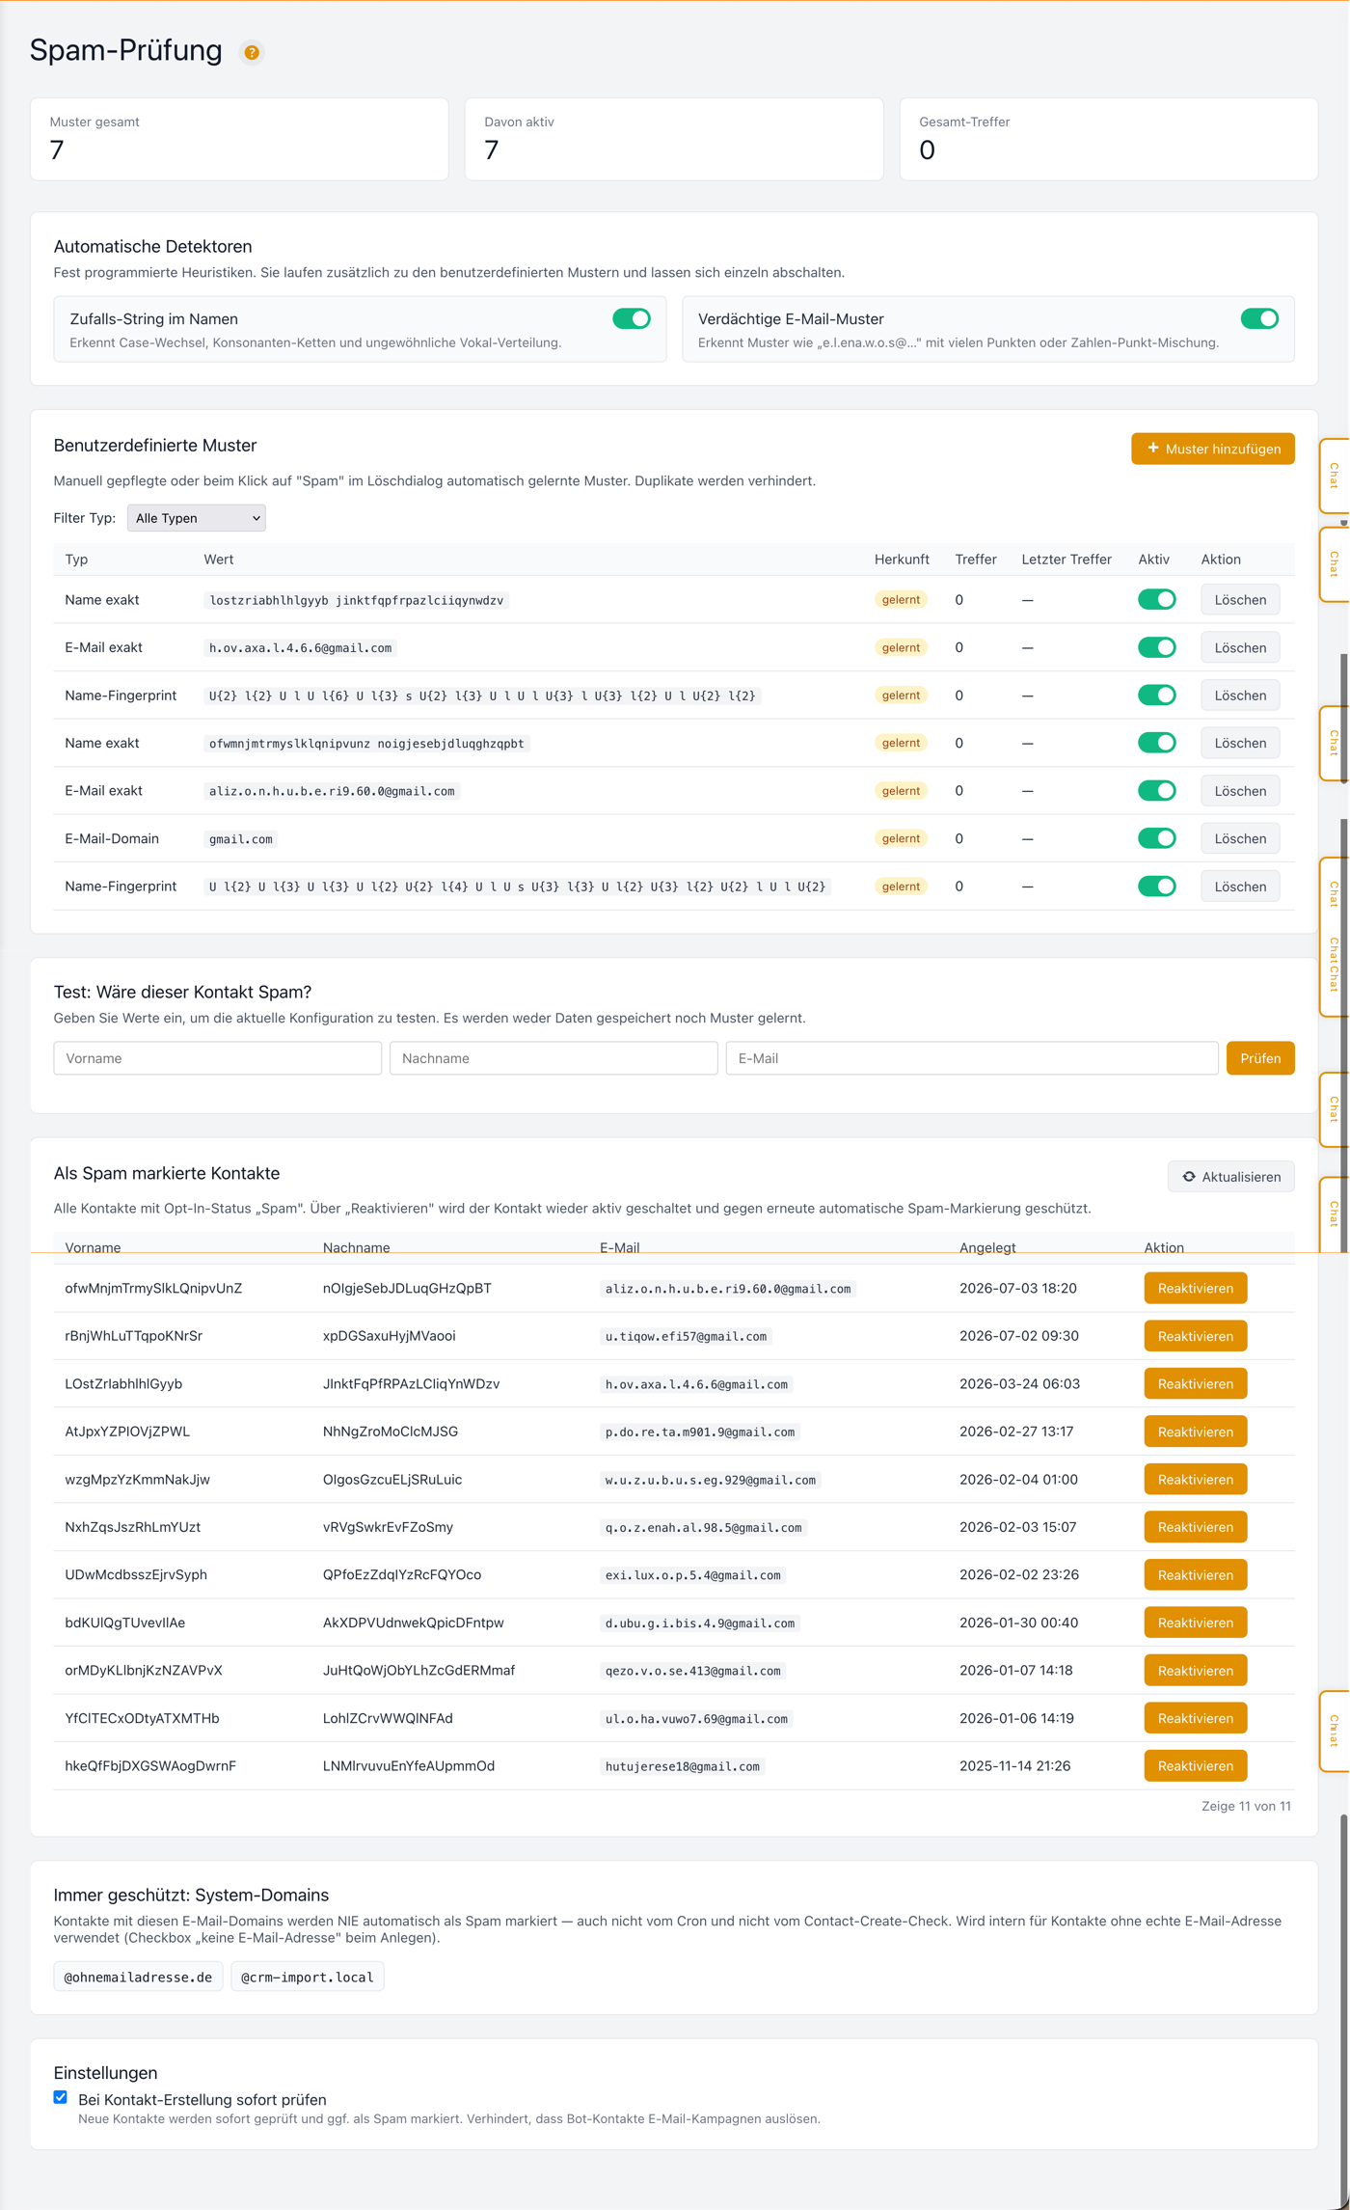Image resolution: width=1350 pixels, height=2210 pixels.
Task: Toggle Bei Kontakt-Erstellung sofort prüfen checkbox
Action: coord(61,2097)
